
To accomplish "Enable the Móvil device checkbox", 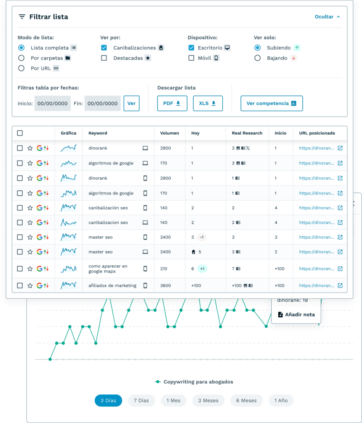I will [191, 58].
